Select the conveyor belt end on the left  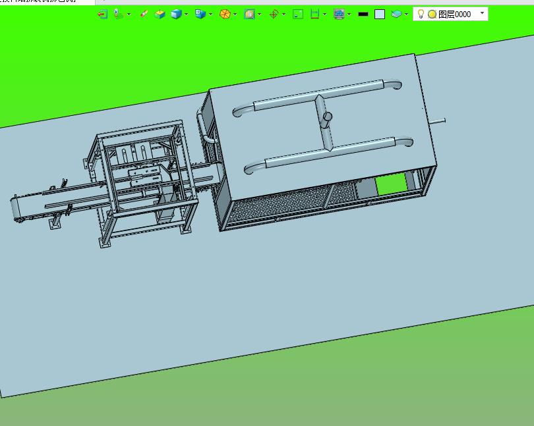16,209
